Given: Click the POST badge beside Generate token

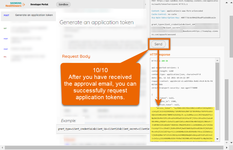Looking at the screenshot, I should (6, 15).
